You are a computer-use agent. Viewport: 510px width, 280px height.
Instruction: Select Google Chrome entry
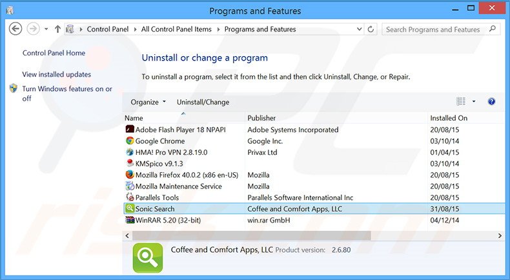(160, 141)
